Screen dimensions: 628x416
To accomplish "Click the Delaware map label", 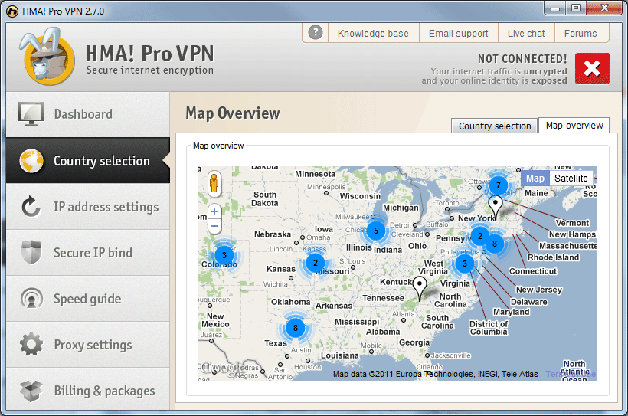I will pyautogui.click(x=528, y=302).
